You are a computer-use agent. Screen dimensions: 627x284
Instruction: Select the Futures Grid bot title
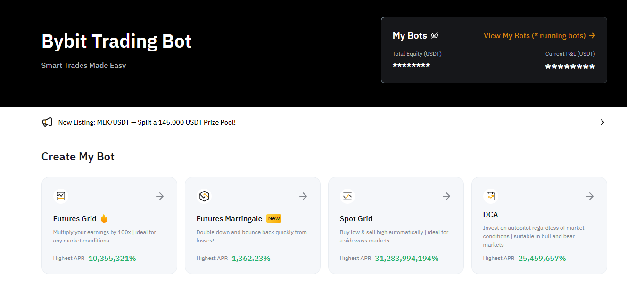pyautogui.click(x=75, y=218)
